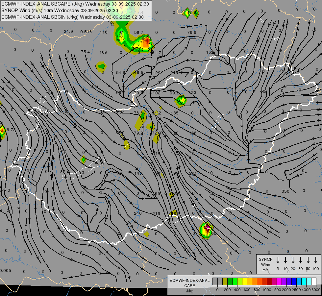Screen dimensions: 322x296
Task: Click the wind arrow above 10 in legend
Action: pyautogui.click(x=285, y=260)
